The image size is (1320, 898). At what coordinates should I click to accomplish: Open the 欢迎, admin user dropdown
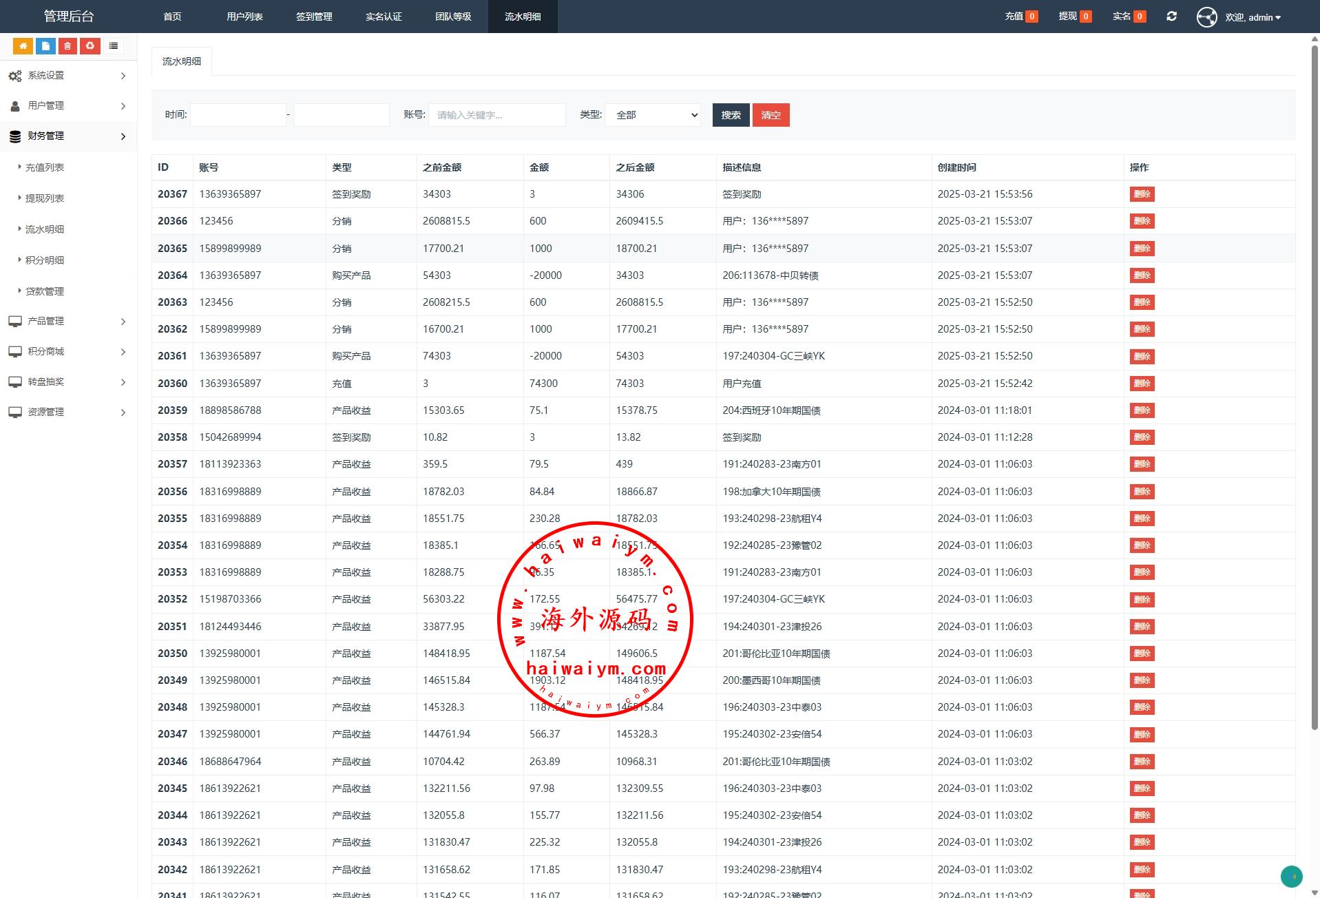(x=1253, y=17)
